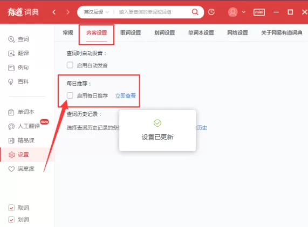The width and height of the screenshot is (308, 227).
Task: Open 翻译 in the sidebar
Action: click(x=19, y=53)
